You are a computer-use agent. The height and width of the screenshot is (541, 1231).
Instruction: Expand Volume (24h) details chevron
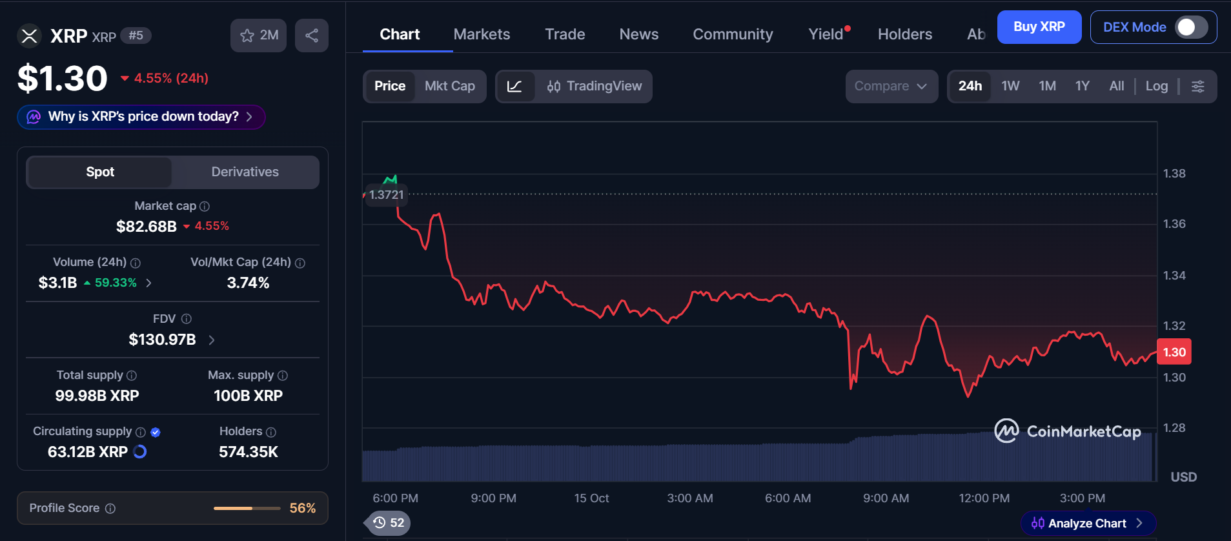tap(149, 283)
